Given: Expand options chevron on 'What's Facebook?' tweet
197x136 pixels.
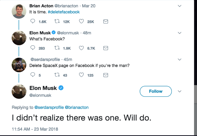Looking at the screenshot, I should pos(180,33).
